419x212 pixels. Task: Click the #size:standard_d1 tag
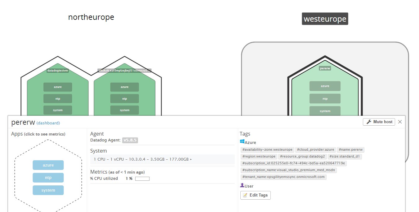[345, 156]
